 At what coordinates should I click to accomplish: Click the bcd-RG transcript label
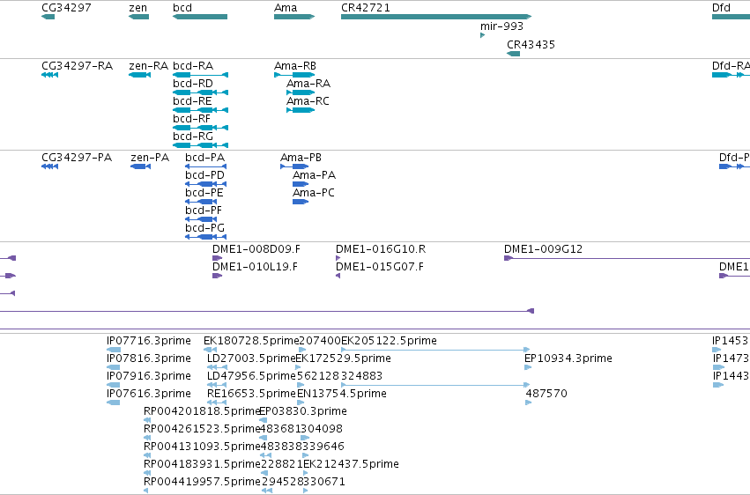coord(193,137)
